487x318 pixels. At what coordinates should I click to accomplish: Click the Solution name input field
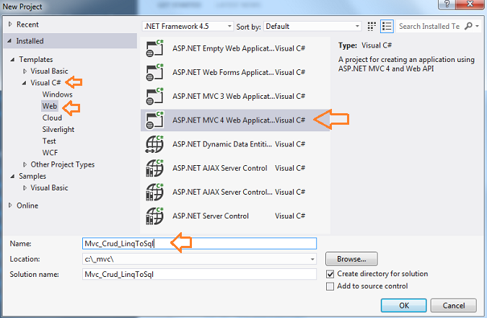[x=199, y=274]
